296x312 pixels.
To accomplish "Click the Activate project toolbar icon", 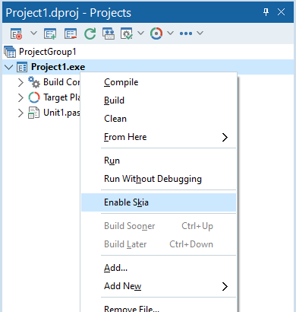I will coord(16,33).
